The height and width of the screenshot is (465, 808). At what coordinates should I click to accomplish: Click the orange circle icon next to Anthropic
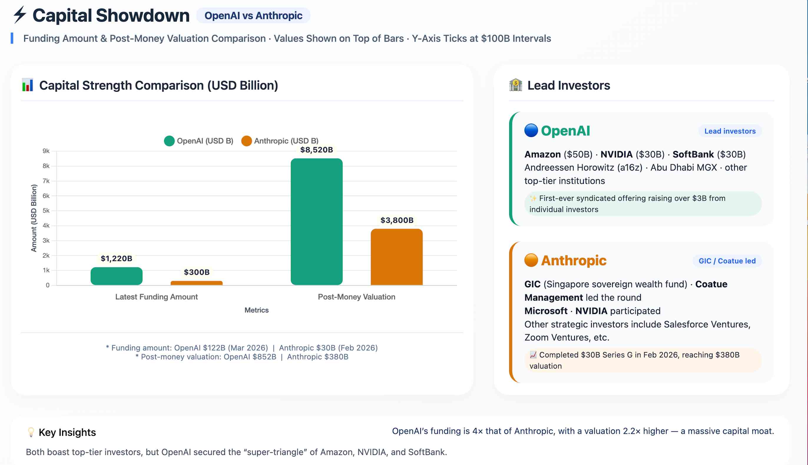(531, 260)
